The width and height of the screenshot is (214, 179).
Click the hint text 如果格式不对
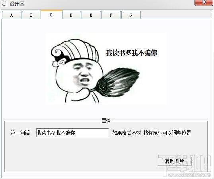click(x=126, y=133)
